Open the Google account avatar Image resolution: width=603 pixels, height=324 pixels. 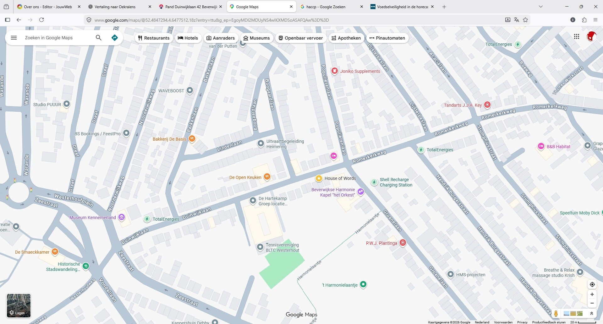tap(591, 36)
